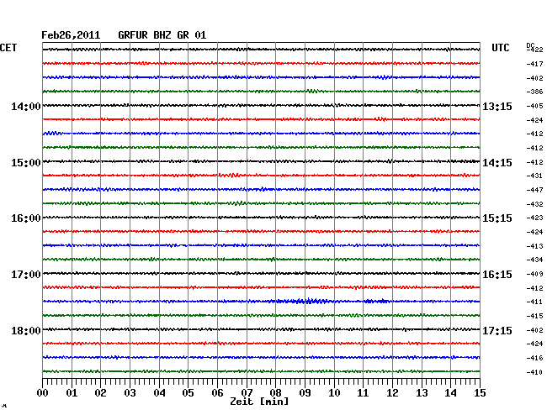Click the UTC time label "13:15"

tap(497, 107)
